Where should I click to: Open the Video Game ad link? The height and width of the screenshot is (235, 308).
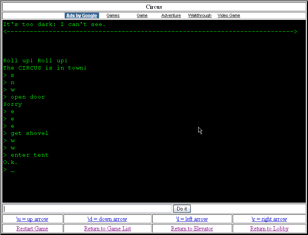pyautogui.click(x=229, y=15)
